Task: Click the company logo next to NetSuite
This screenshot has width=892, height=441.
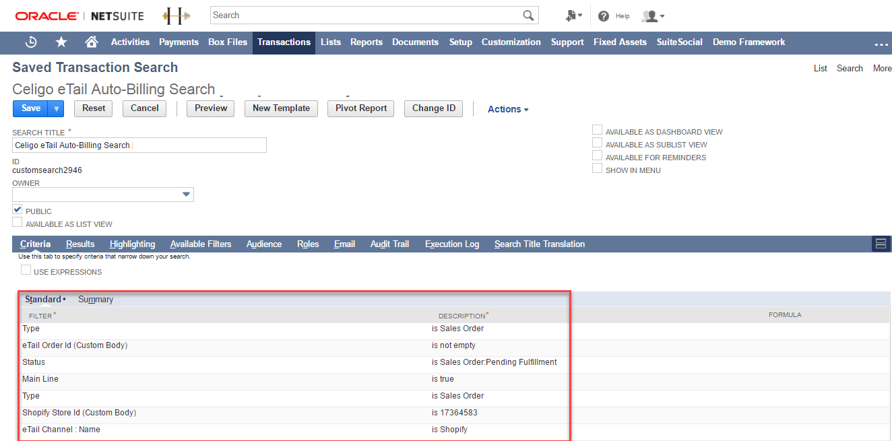Action: 176,15
